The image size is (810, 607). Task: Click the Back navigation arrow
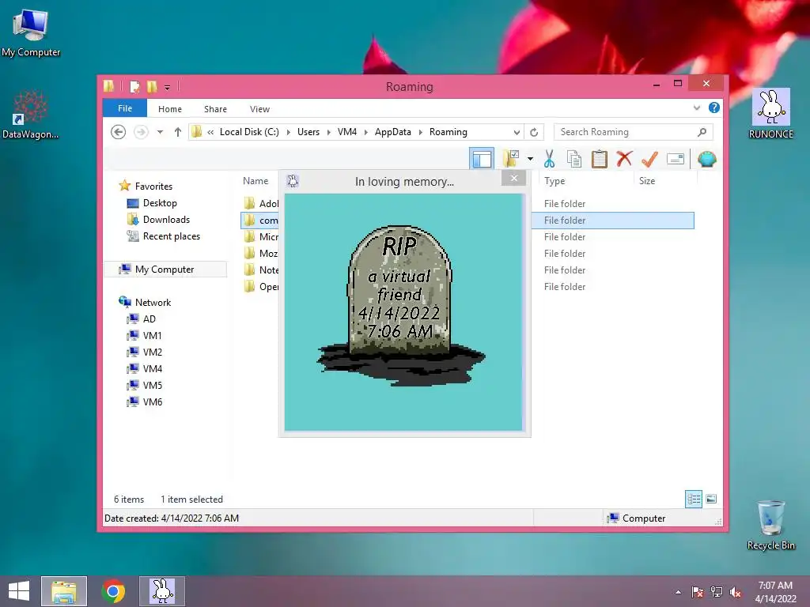[x=119, y=132]
